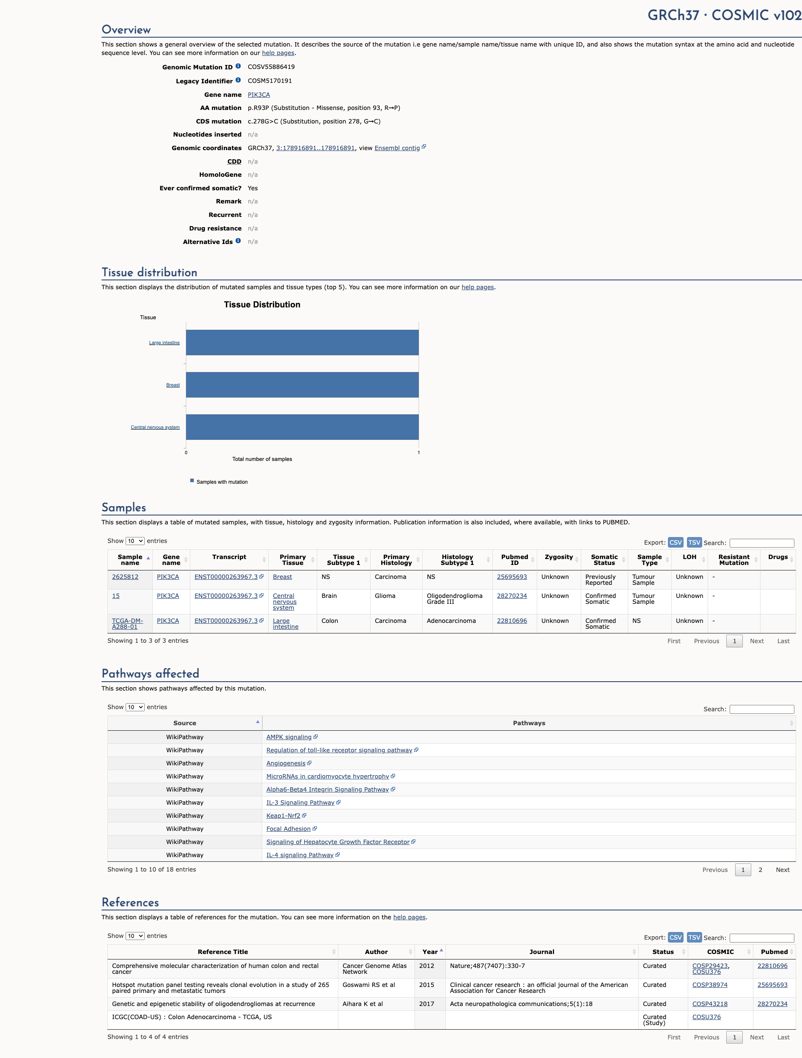Click page 1 in References pagination
802x1058 pixels.
tap(734, 1037)
